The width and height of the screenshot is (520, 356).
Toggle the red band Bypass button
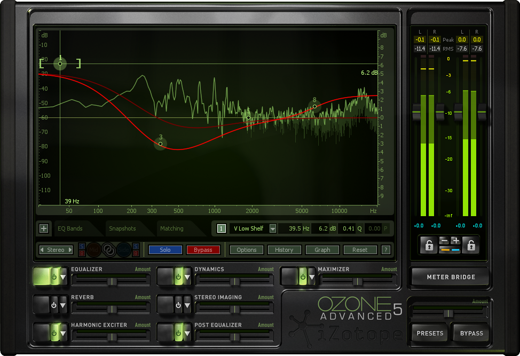pyautogui.click(x=203, y=250)
